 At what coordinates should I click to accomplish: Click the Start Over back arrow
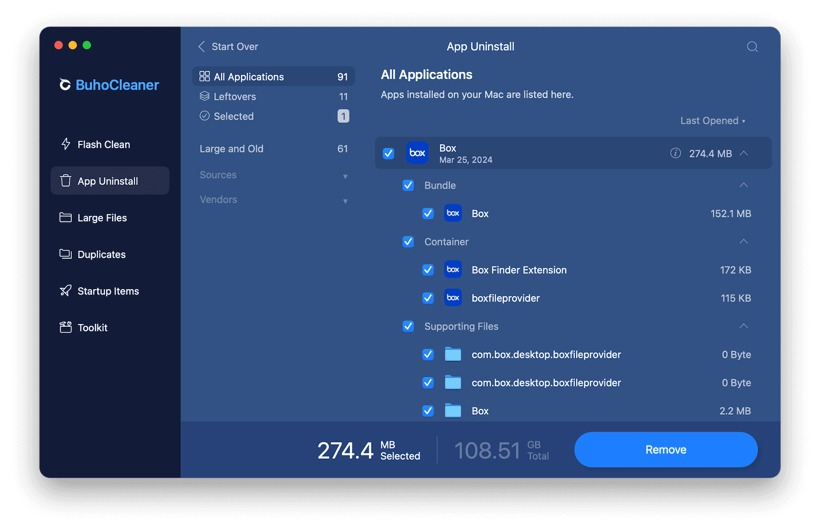coord(201,47)
